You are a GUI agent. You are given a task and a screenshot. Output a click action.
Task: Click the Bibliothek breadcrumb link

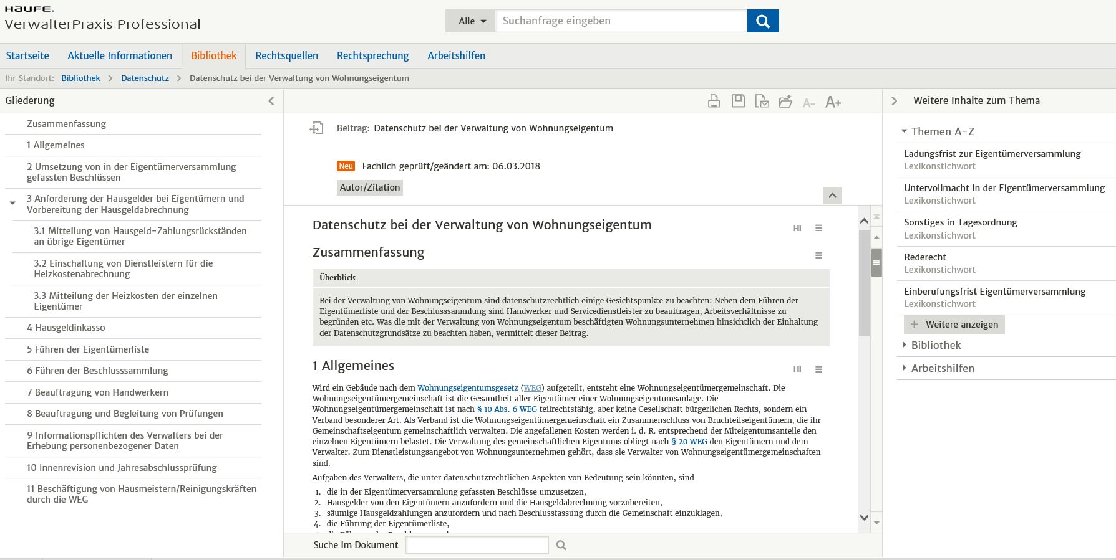[x=80, y=78]
